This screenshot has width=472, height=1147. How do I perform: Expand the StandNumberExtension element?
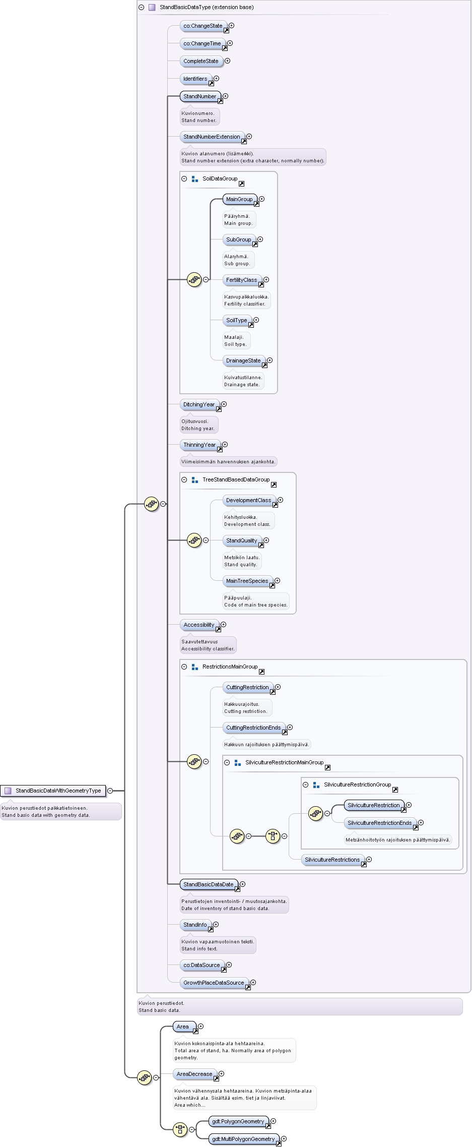click(x=249, y=136)
